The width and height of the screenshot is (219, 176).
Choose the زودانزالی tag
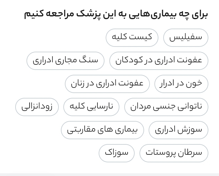pyautogui.click(x=37, y=107)
